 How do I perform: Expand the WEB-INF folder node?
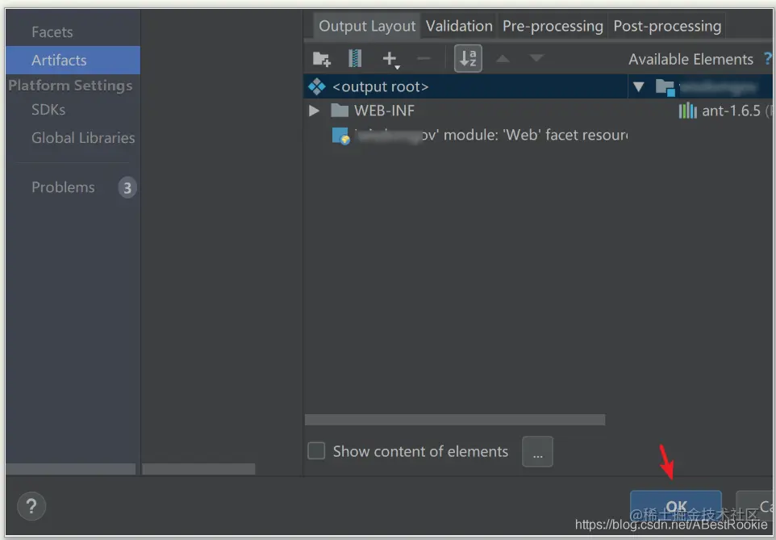coord(314,111)
